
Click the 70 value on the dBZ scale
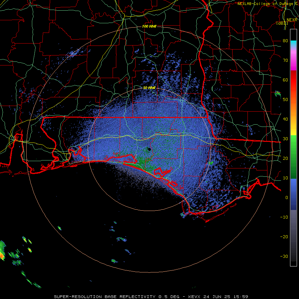click(285, 60)
